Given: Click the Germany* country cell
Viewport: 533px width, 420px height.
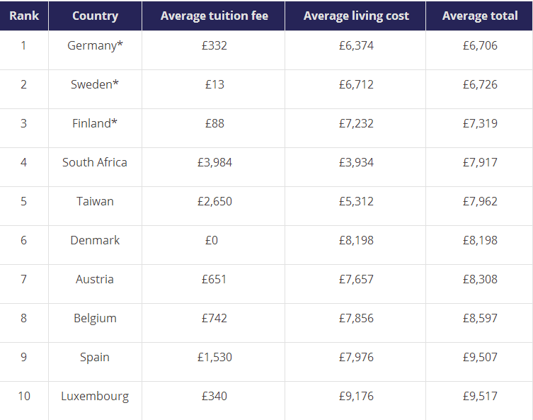Looking at the screenshot, I should (95, 45).
